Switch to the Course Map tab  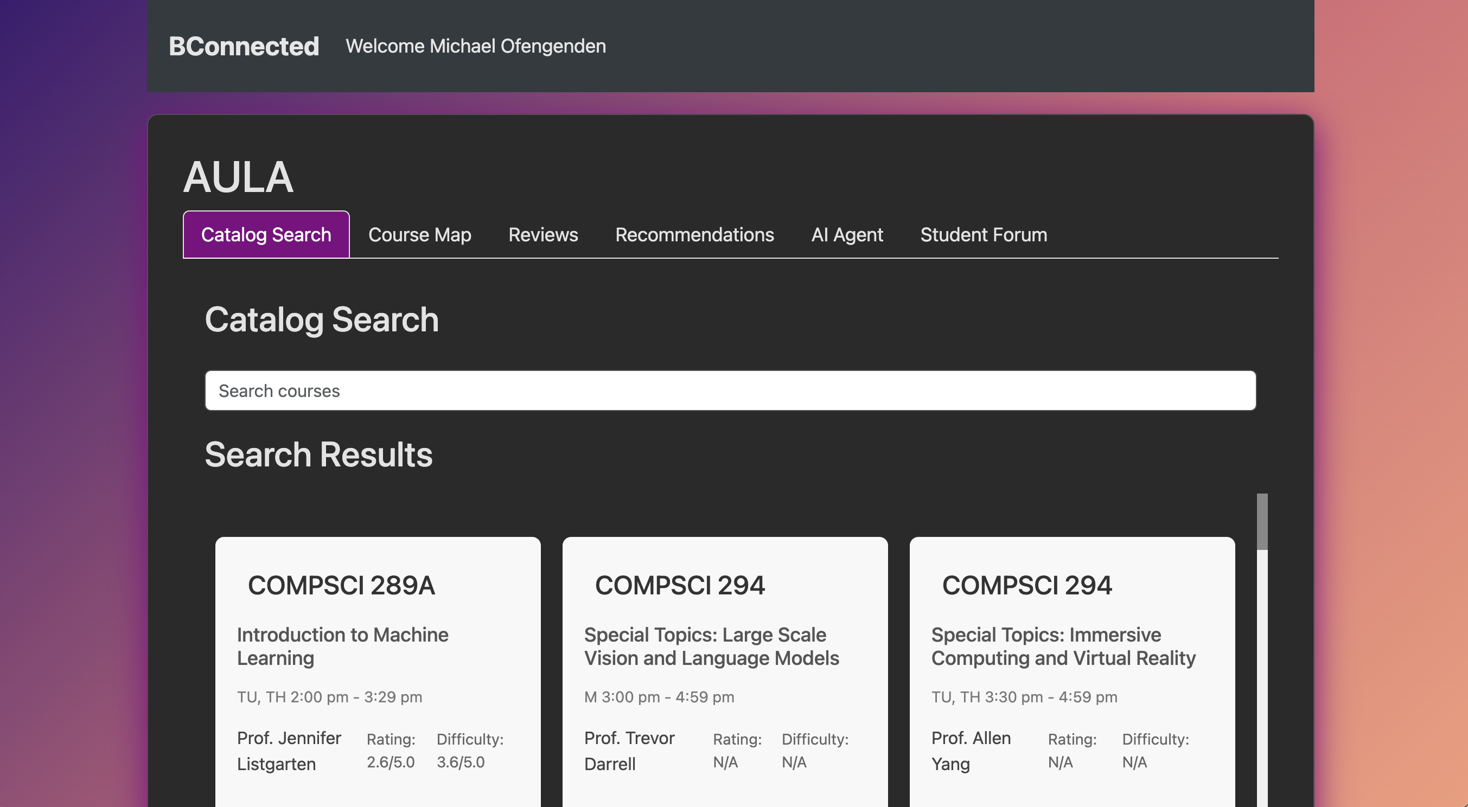tap(419, 235)
